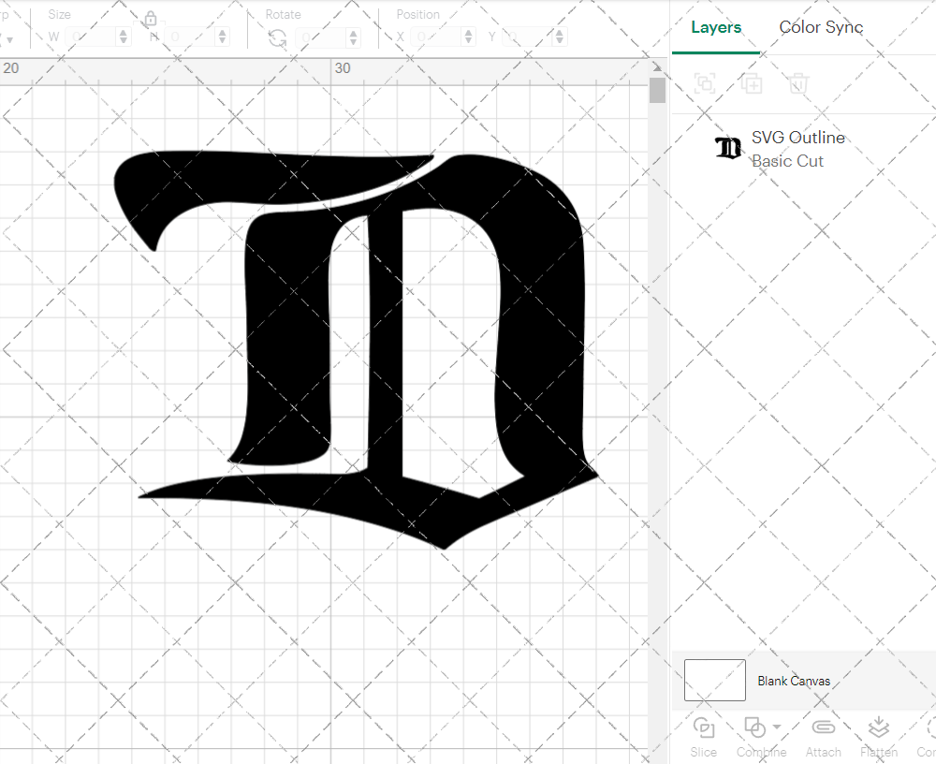Open the Combine dropdown menu
The height and width of the screenshot is (764, 936).
(x=777, y=727)
